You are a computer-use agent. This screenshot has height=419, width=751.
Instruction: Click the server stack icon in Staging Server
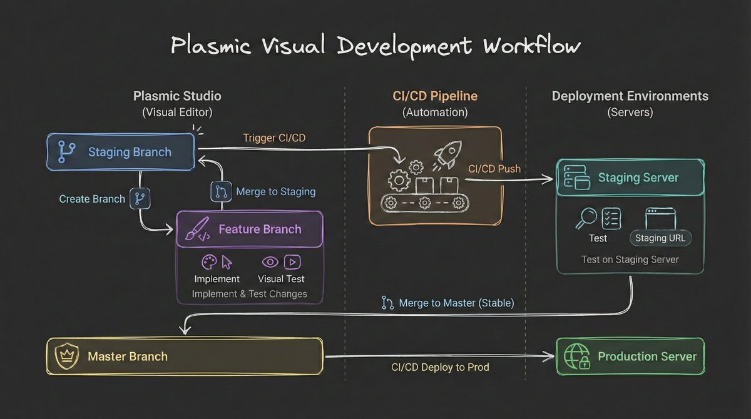coord(577,178)
